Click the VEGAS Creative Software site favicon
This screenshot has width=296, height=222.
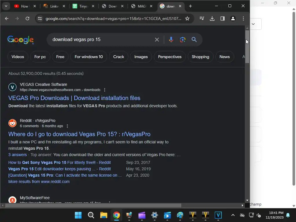(12, 87)
